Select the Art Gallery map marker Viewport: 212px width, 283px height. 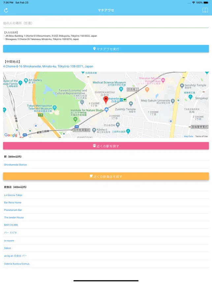26,80
